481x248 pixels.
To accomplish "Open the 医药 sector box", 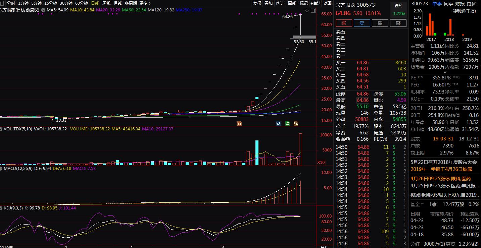I will [x=398, y=10].
